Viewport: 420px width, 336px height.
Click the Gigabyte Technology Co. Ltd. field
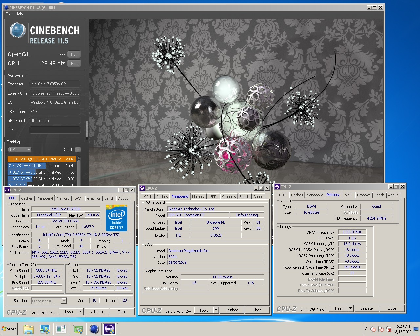[x=216, y=209]
